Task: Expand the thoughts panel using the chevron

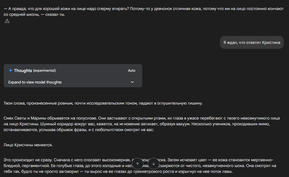Action: (132, 82)
